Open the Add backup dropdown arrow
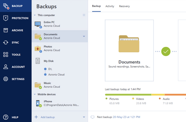 coord(84,117)
